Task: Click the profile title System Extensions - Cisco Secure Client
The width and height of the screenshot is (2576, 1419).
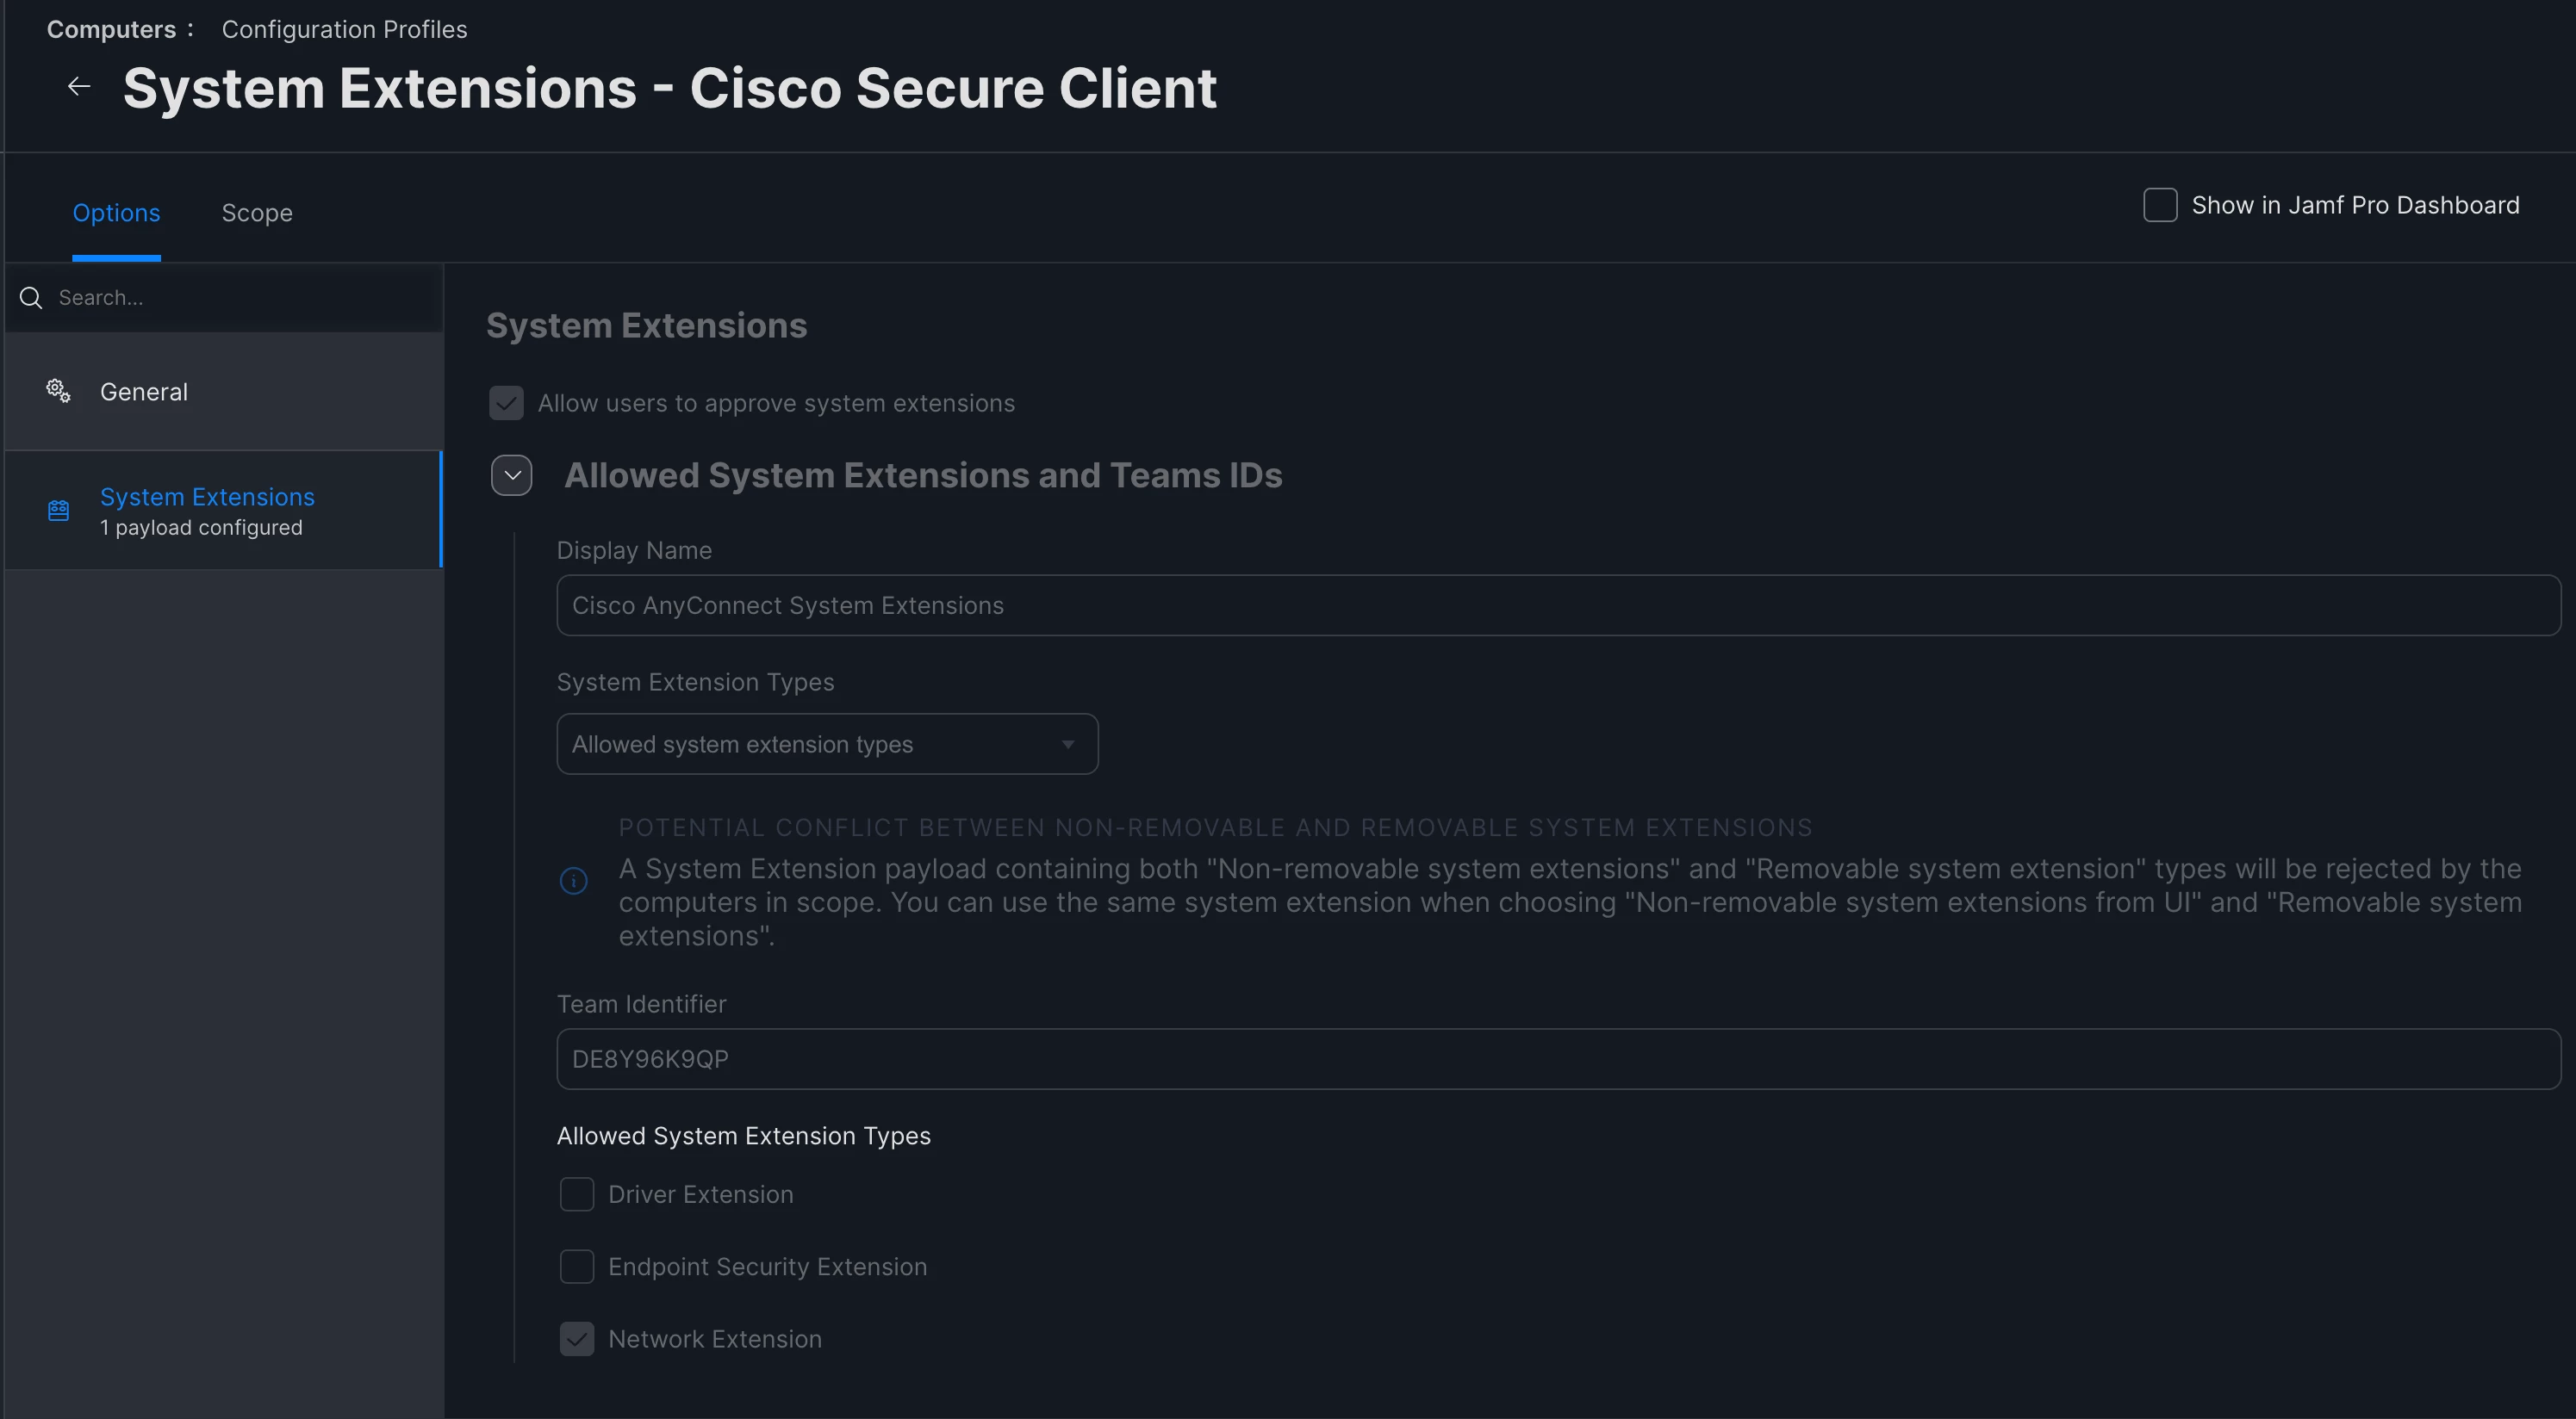Action: pyautogui.click(x=670, y=88)
